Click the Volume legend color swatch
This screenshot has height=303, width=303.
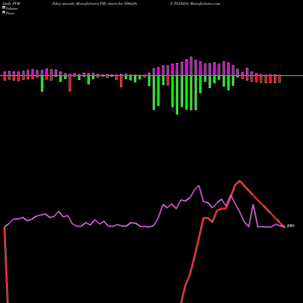[x=4, y=8]
